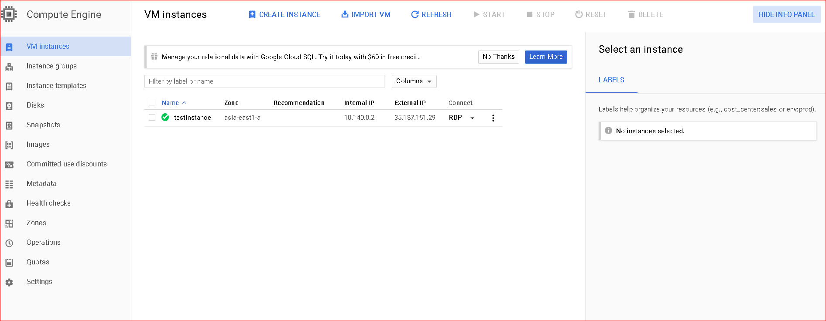
Task: Open the three-dot more actions menu for testinstance
Action: [x=493, y=118]
